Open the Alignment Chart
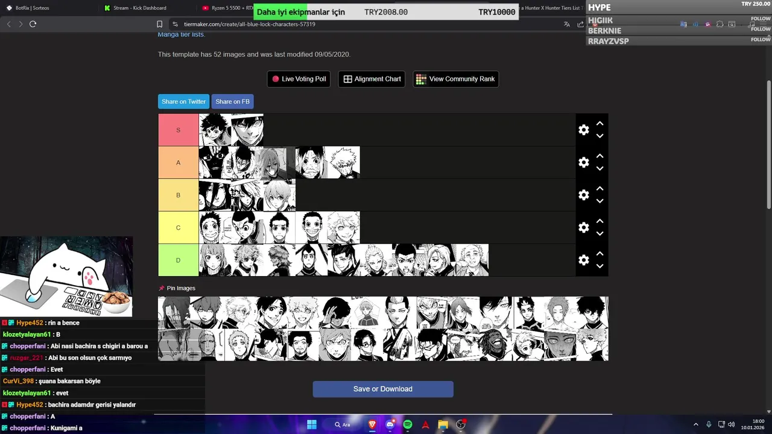The image size is (772, 434). tap(372, 79)
